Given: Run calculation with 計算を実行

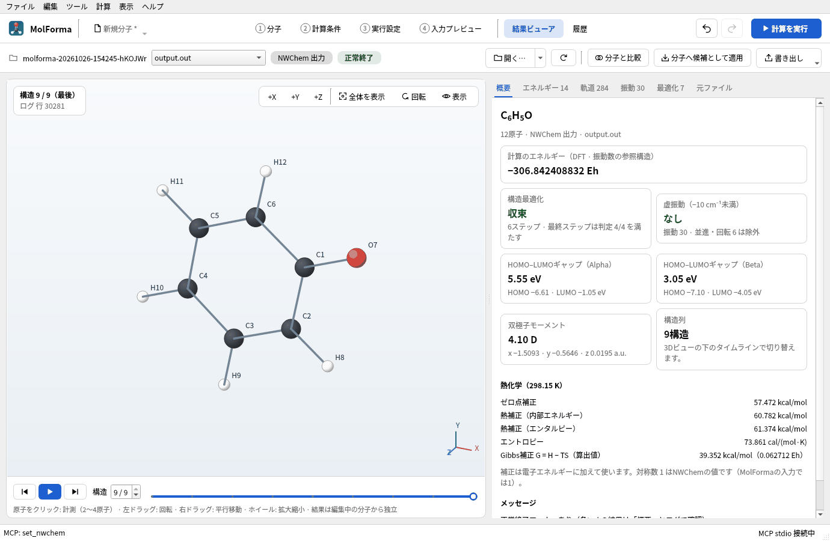Looking at the screenshot, I should (x=786, y=28).
